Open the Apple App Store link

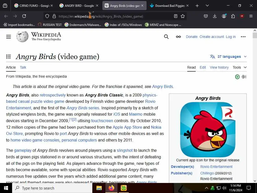pos(127,127)
